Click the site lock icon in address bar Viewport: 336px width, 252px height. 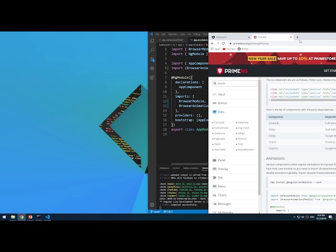pos(230,44)
